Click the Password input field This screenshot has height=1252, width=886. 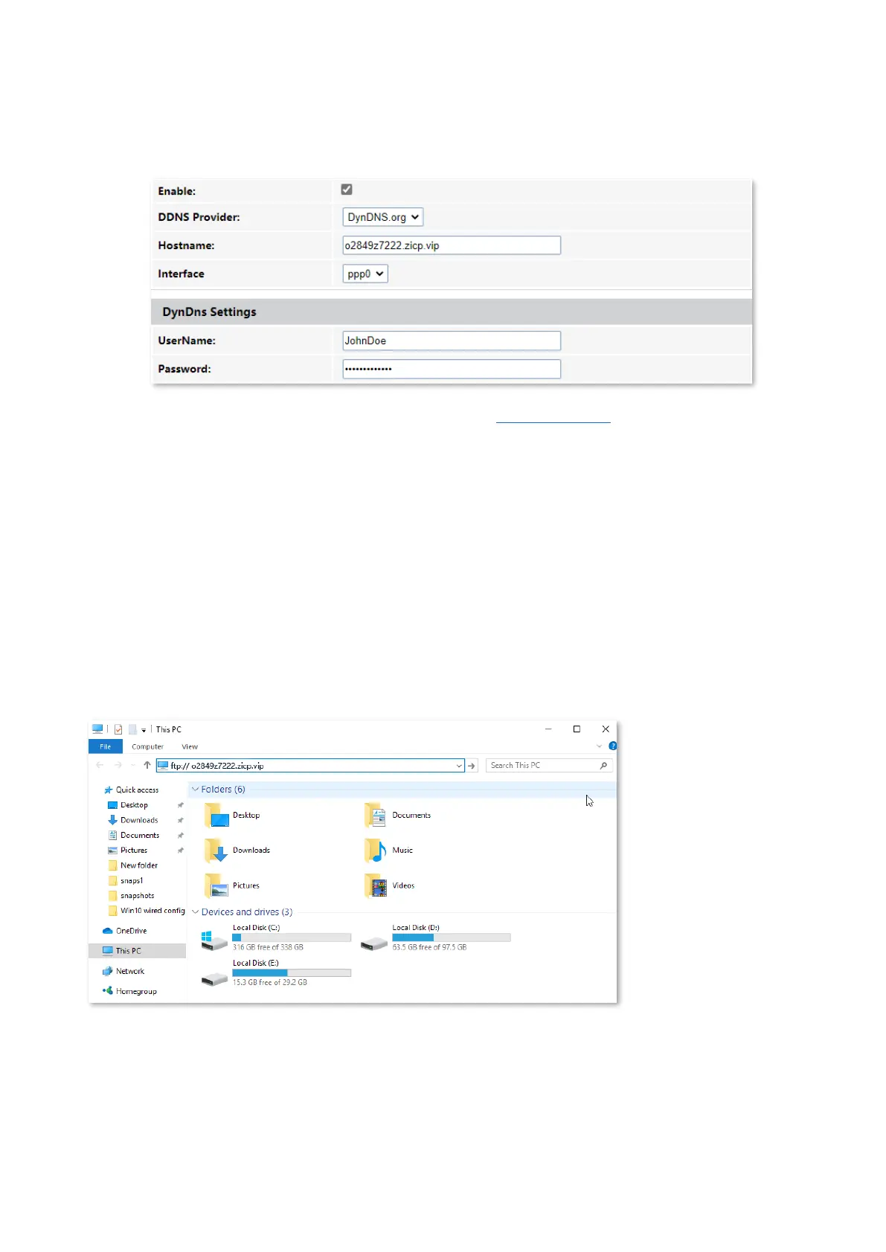point(452,369)
